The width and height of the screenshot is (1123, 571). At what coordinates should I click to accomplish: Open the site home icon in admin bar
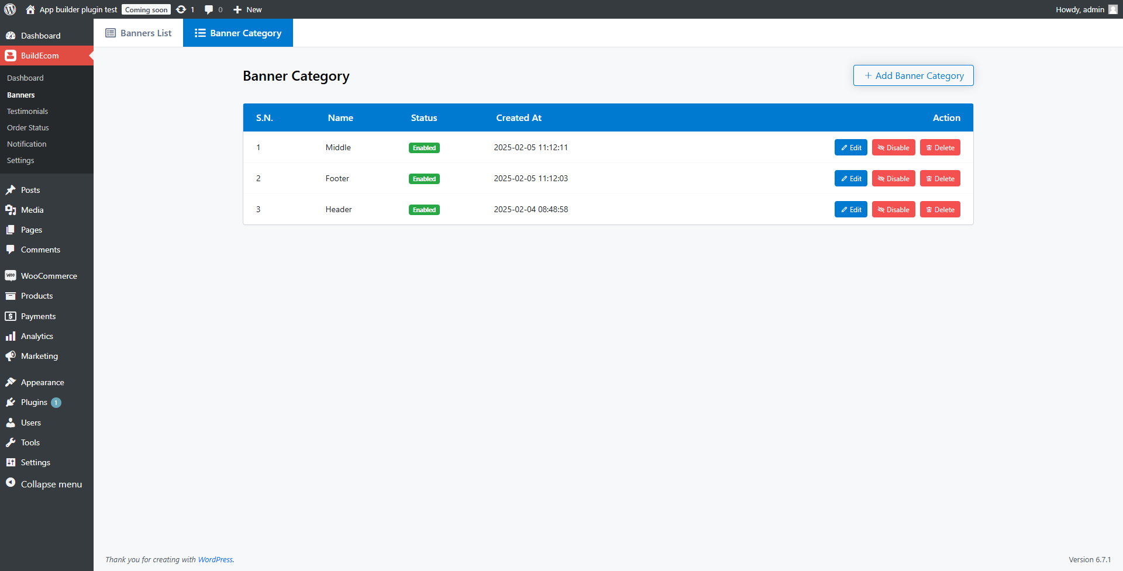pos(30,9)
